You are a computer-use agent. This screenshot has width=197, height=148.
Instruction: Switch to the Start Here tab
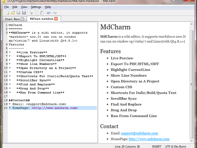12,19
